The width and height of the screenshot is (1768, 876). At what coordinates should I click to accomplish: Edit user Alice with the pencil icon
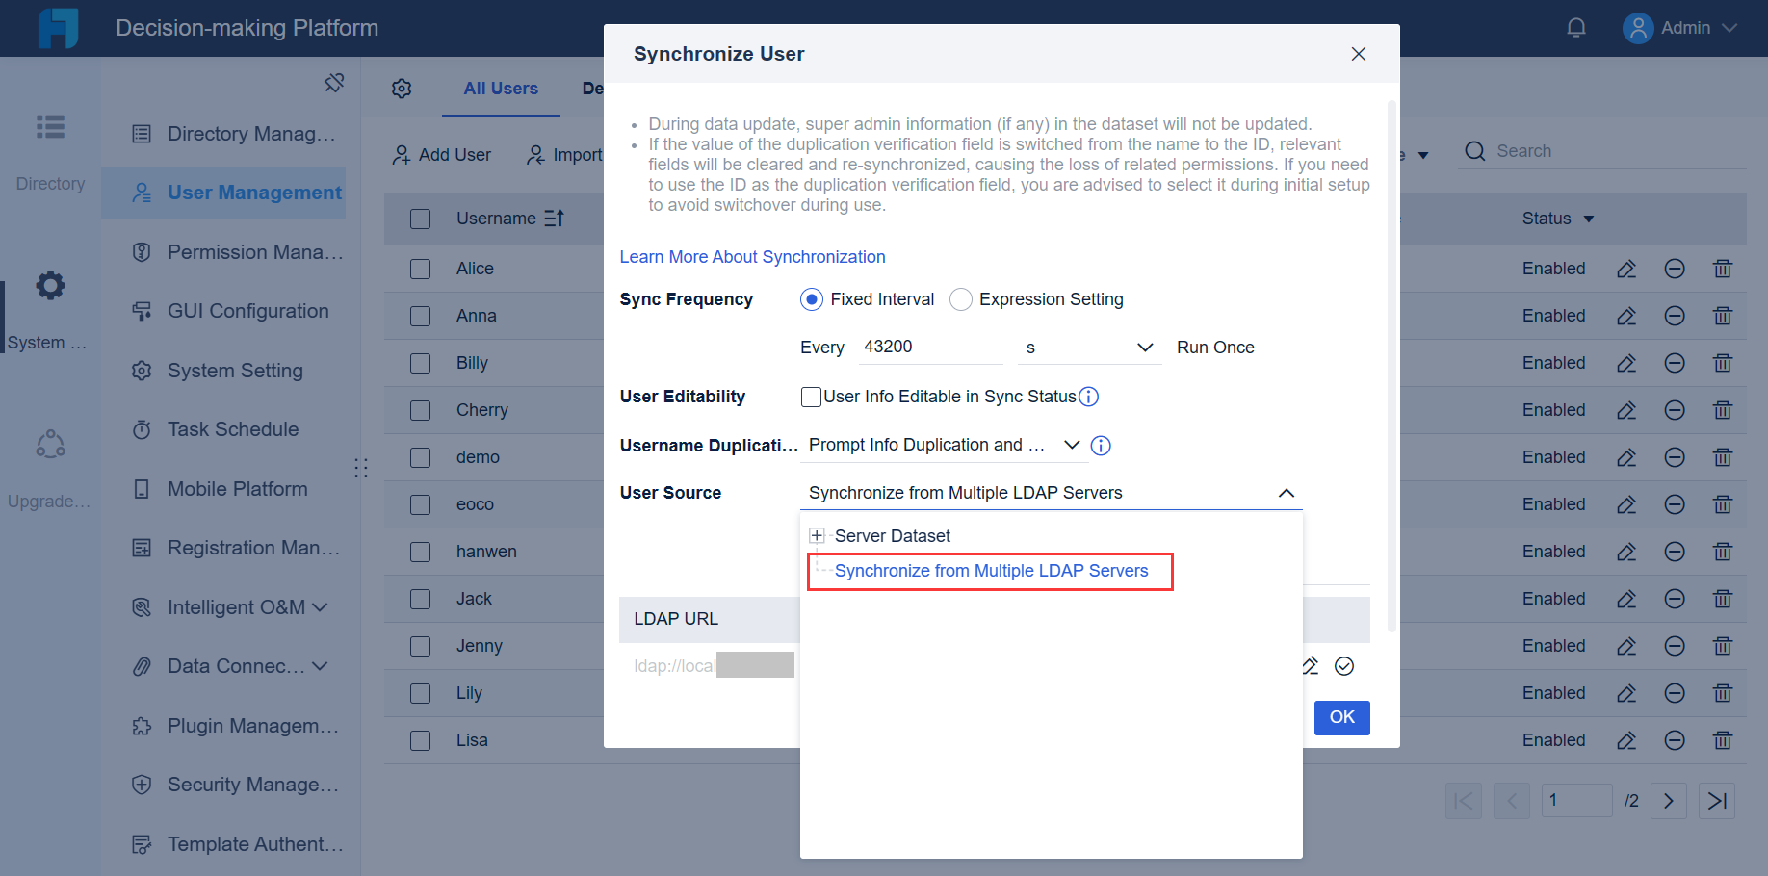[1626, 269]
